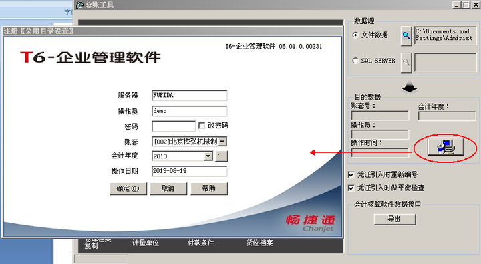Click the 服务器 field containing FUFIDA

(x=189, y=95)
